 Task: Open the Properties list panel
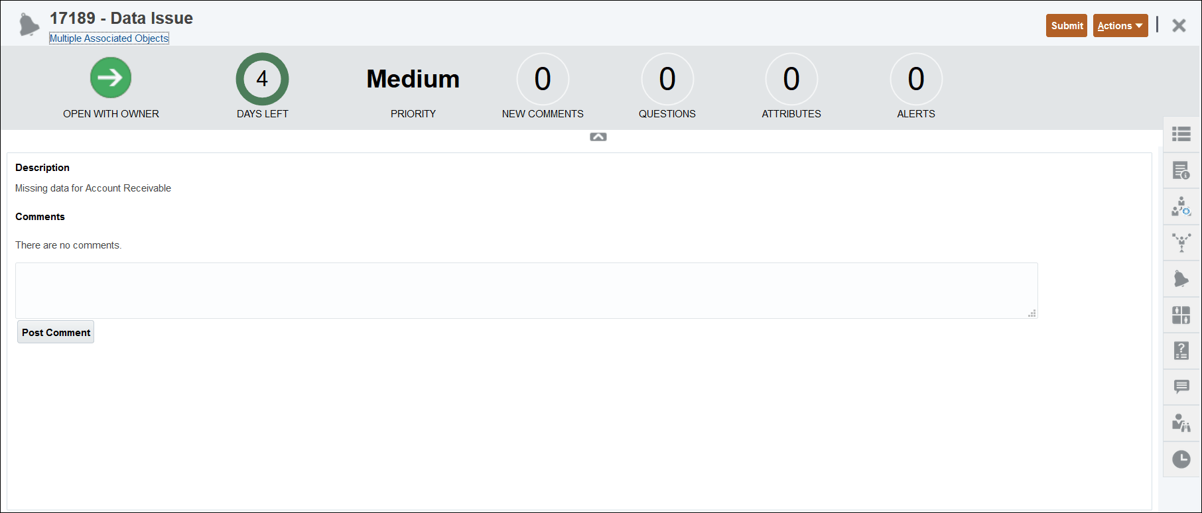pyautogui.click(x=1181, y=134)
